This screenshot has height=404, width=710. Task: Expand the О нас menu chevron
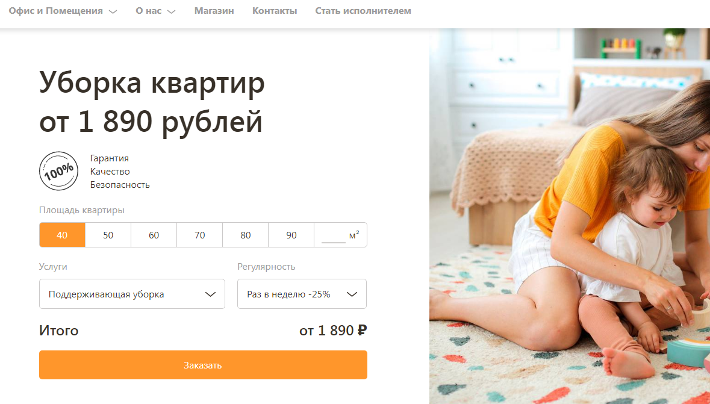pyautogui.click(x=171, y=12)
